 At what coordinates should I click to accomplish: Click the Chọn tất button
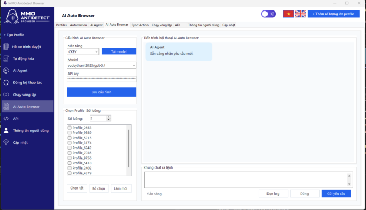point(77,188)
